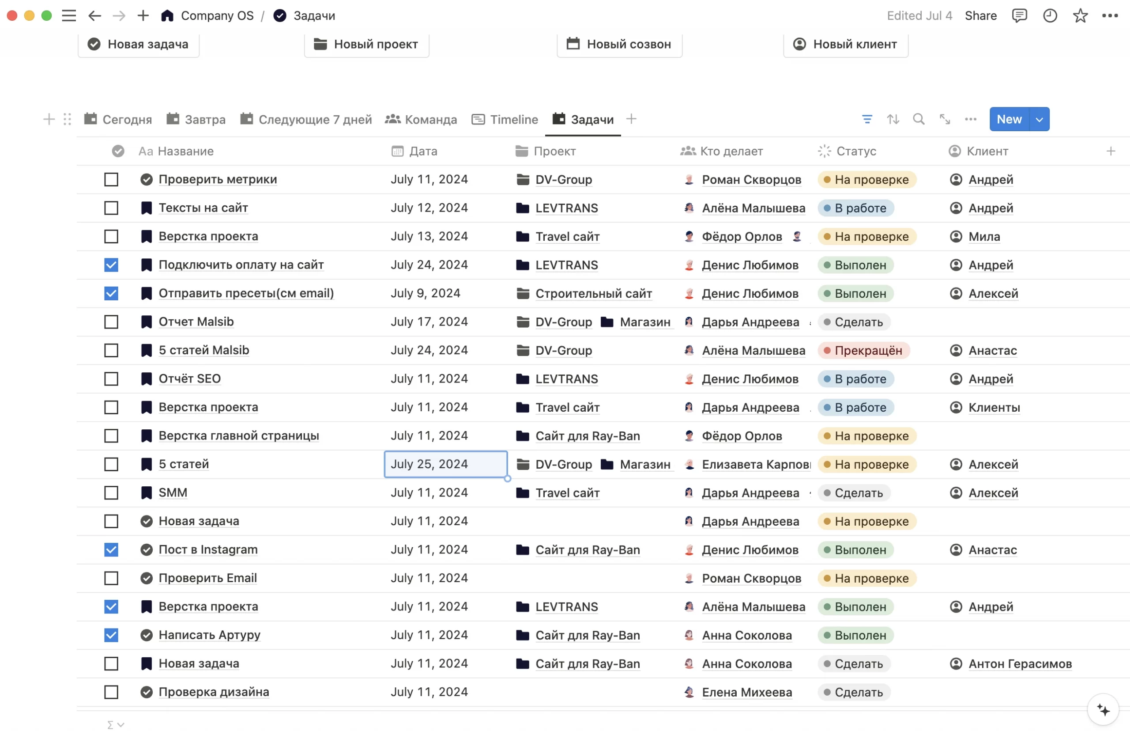Click the Новая задача button
1130x731 pixels.
[x=139, y=44]
